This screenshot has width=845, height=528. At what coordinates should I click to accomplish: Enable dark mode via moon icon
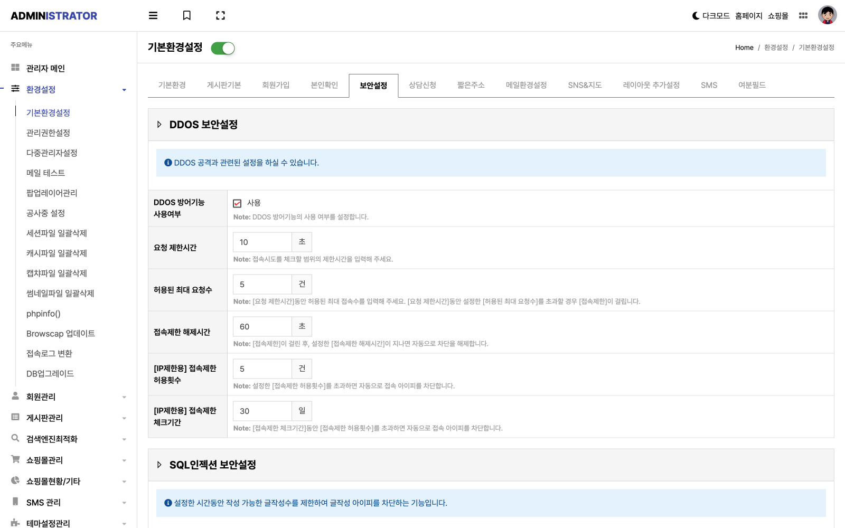(x=696, y=16)
